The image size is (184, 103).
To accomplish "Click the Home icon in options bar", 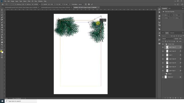I will (x=3, y=4).
